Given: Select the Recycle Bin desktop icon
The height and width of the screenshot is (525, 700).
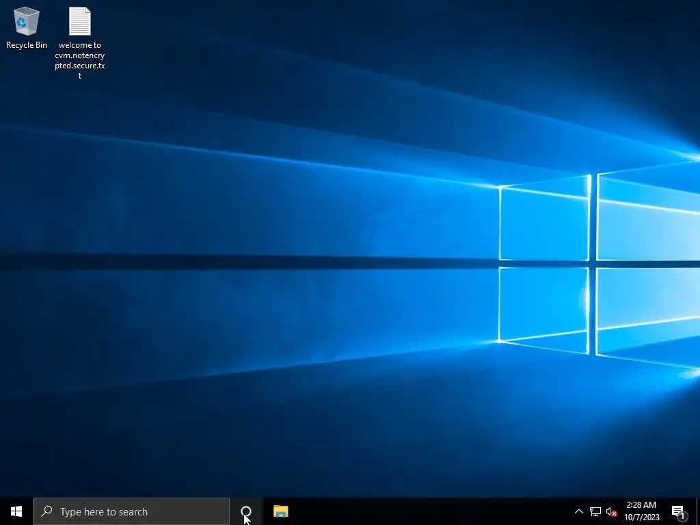Looking at the screenshot, I should coord(27,27).
